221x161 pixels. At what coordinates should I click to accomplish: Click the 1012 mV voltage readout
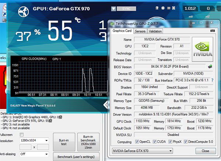(x=190, y=8)
